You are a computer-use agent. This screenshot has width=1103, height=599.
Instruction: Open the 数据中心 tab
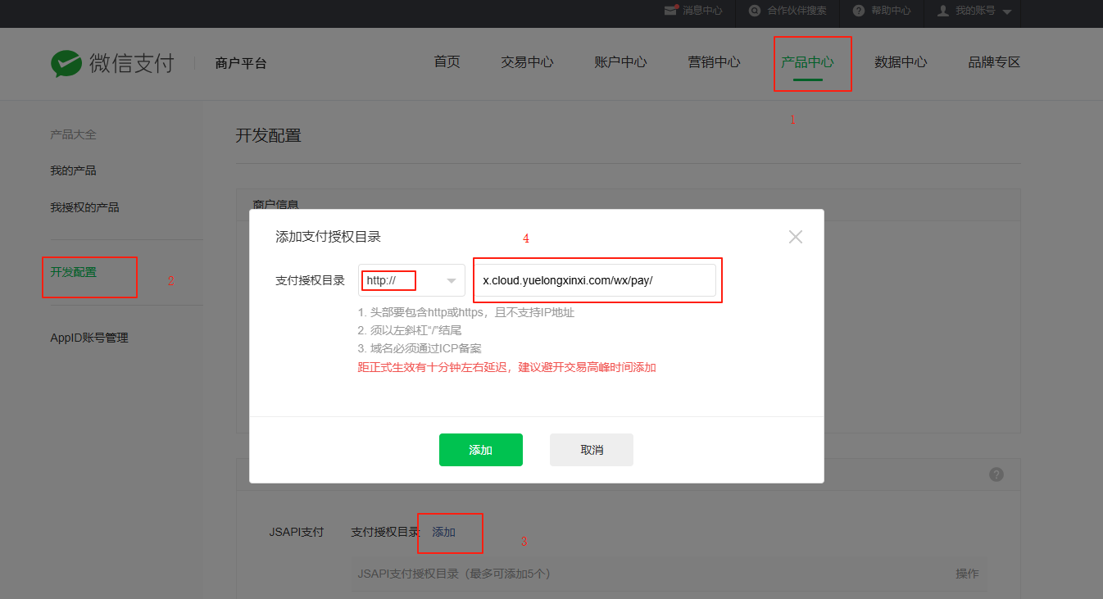click(901, 62)
